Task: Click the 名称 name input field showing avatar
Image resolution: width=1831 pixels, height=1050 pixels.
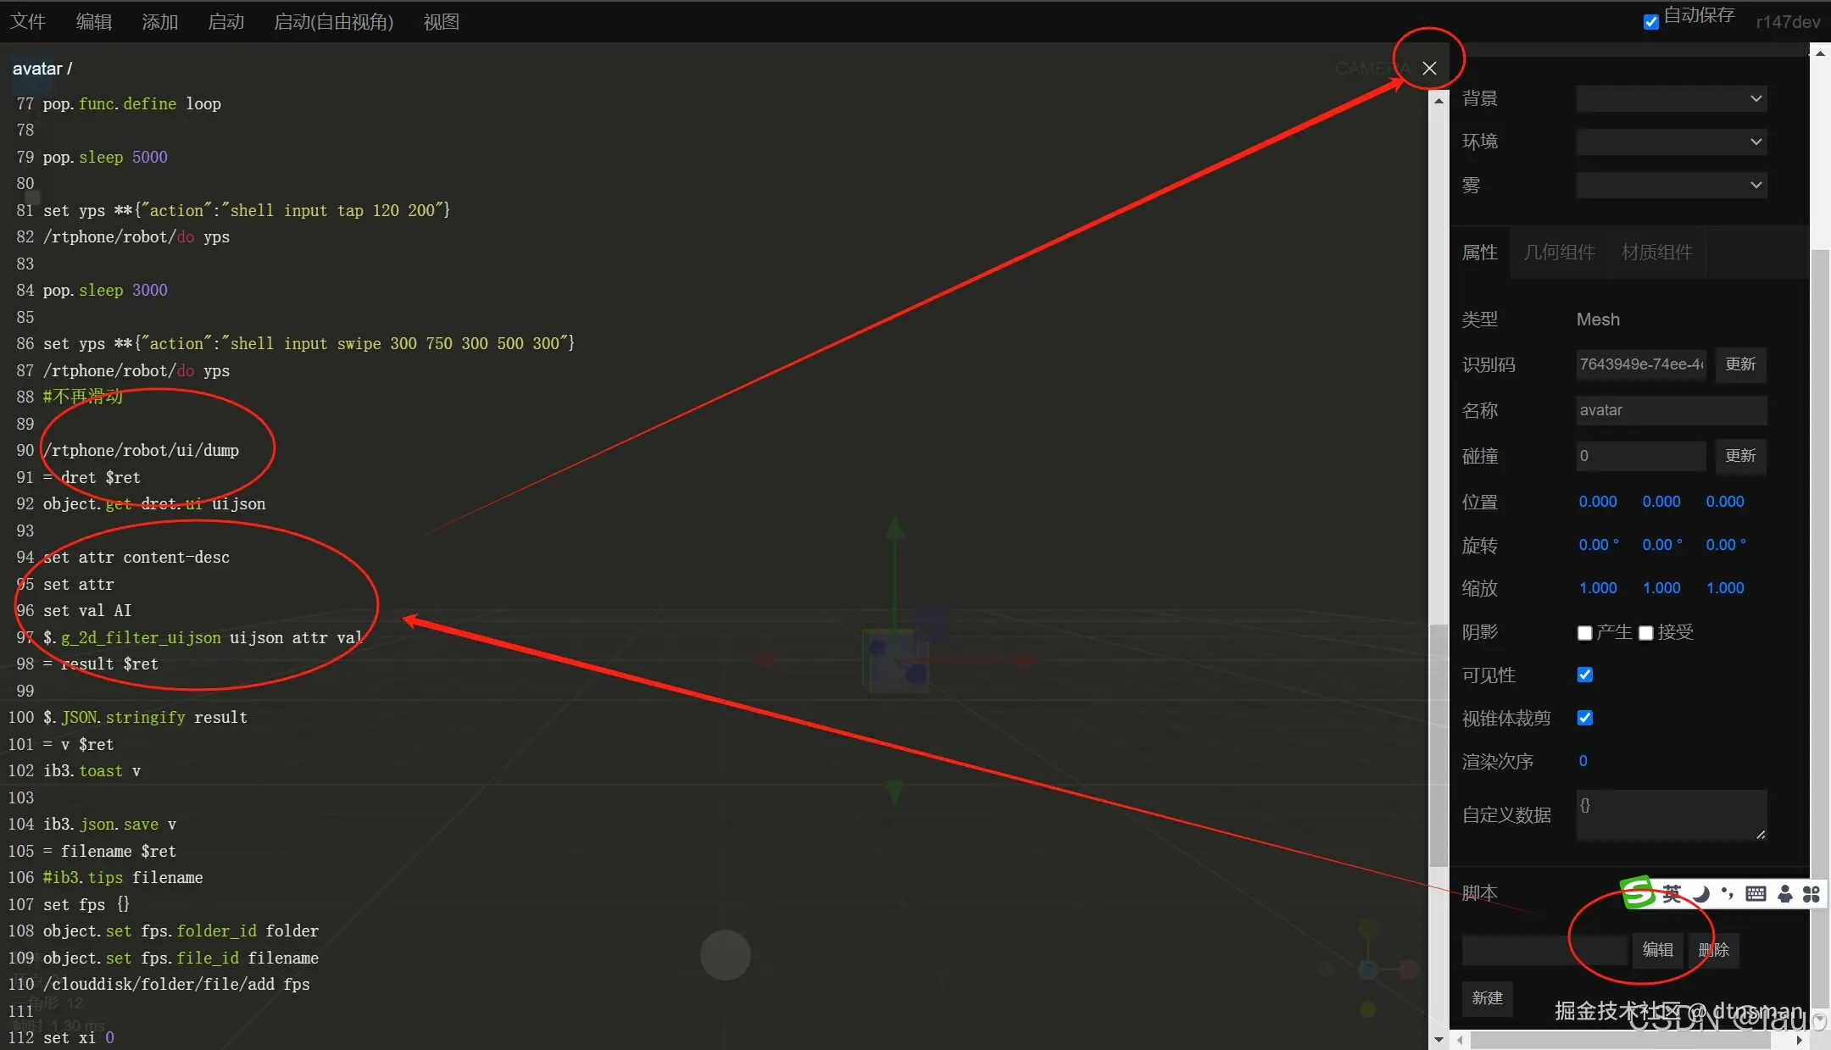Action: pyautogui.click(x=1671, y=410)
